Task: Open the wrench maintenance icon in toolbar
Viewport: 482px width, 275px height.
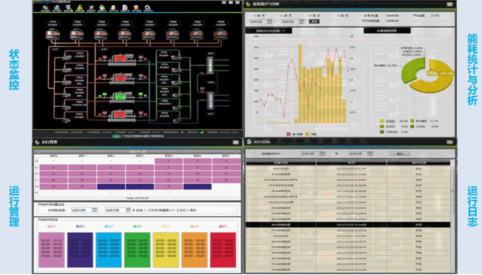Action: click(91, 8)
